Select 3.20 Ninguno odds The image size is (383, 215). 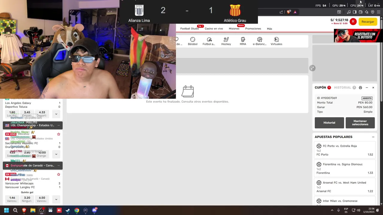point(27,199)
